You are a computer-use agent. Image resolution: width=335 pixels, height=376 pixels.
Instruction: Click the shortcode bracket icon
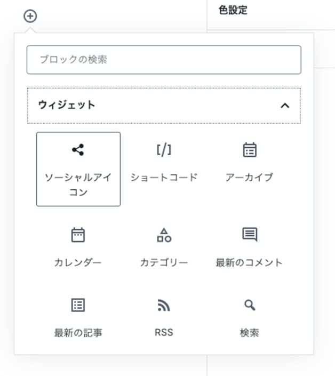tap(164, 150)
